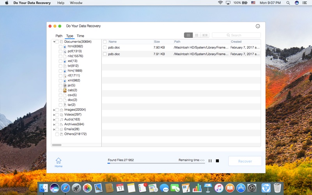Image resolution: width=312 pixels, height=195 pixels.
Task: Switch to grid thumbnail view icon
Action: coord(197,35)
